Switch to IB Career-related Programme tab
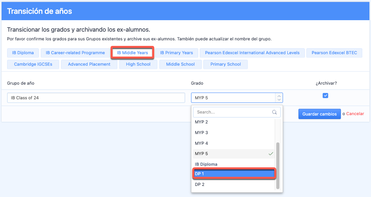Image resolution: width=371 pixels, height=197 pixels. click(75, 53)
